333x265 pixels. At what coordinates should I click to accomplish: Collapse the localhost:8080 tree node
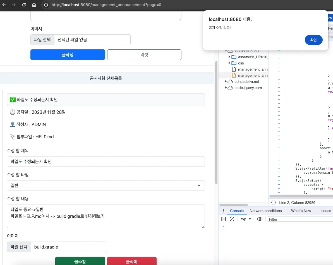pyautogui.click(x=226, y=51)
